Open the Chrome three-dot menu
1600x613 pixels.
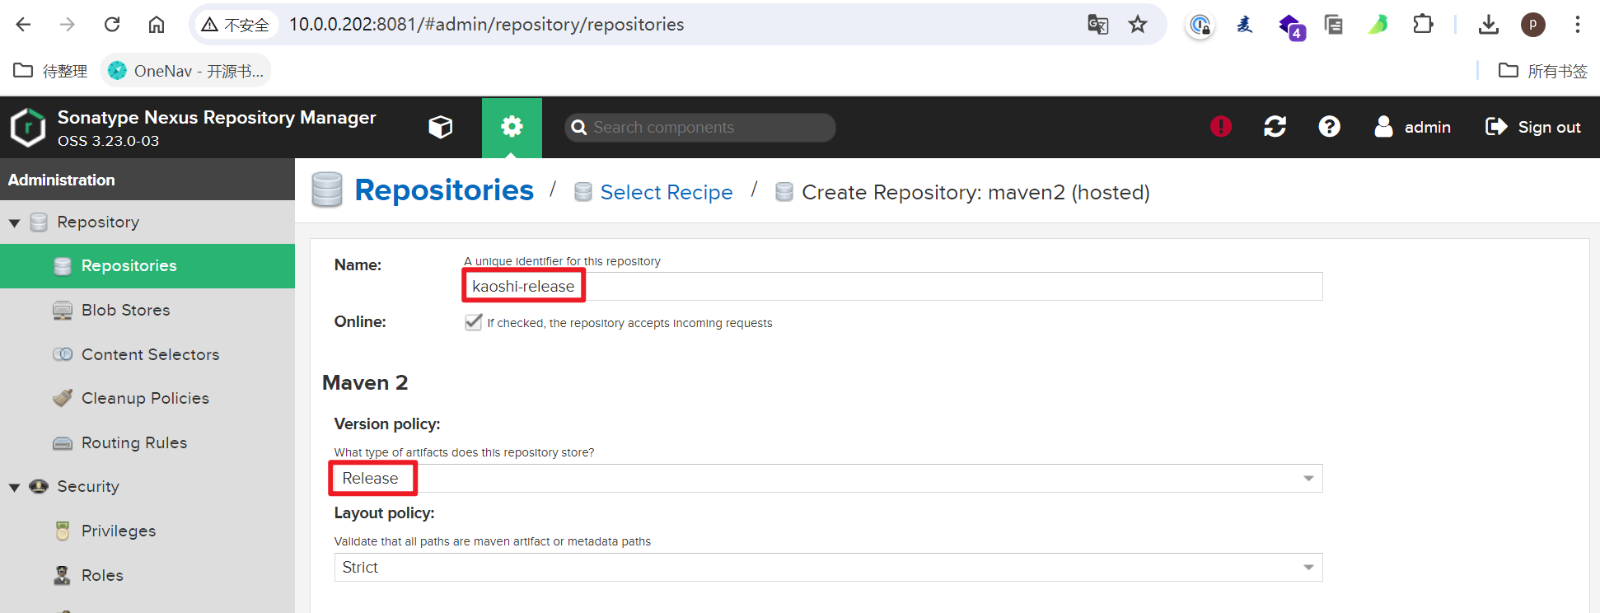[x=1578, y=25]
